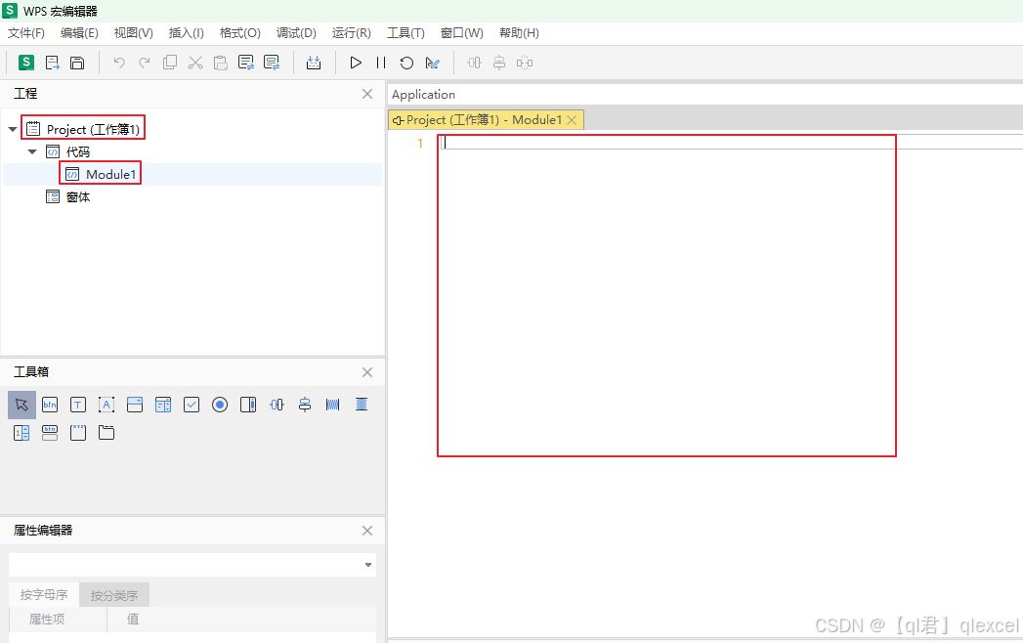Click the vertical center alignment toolbar icon

tap(499, 63)
